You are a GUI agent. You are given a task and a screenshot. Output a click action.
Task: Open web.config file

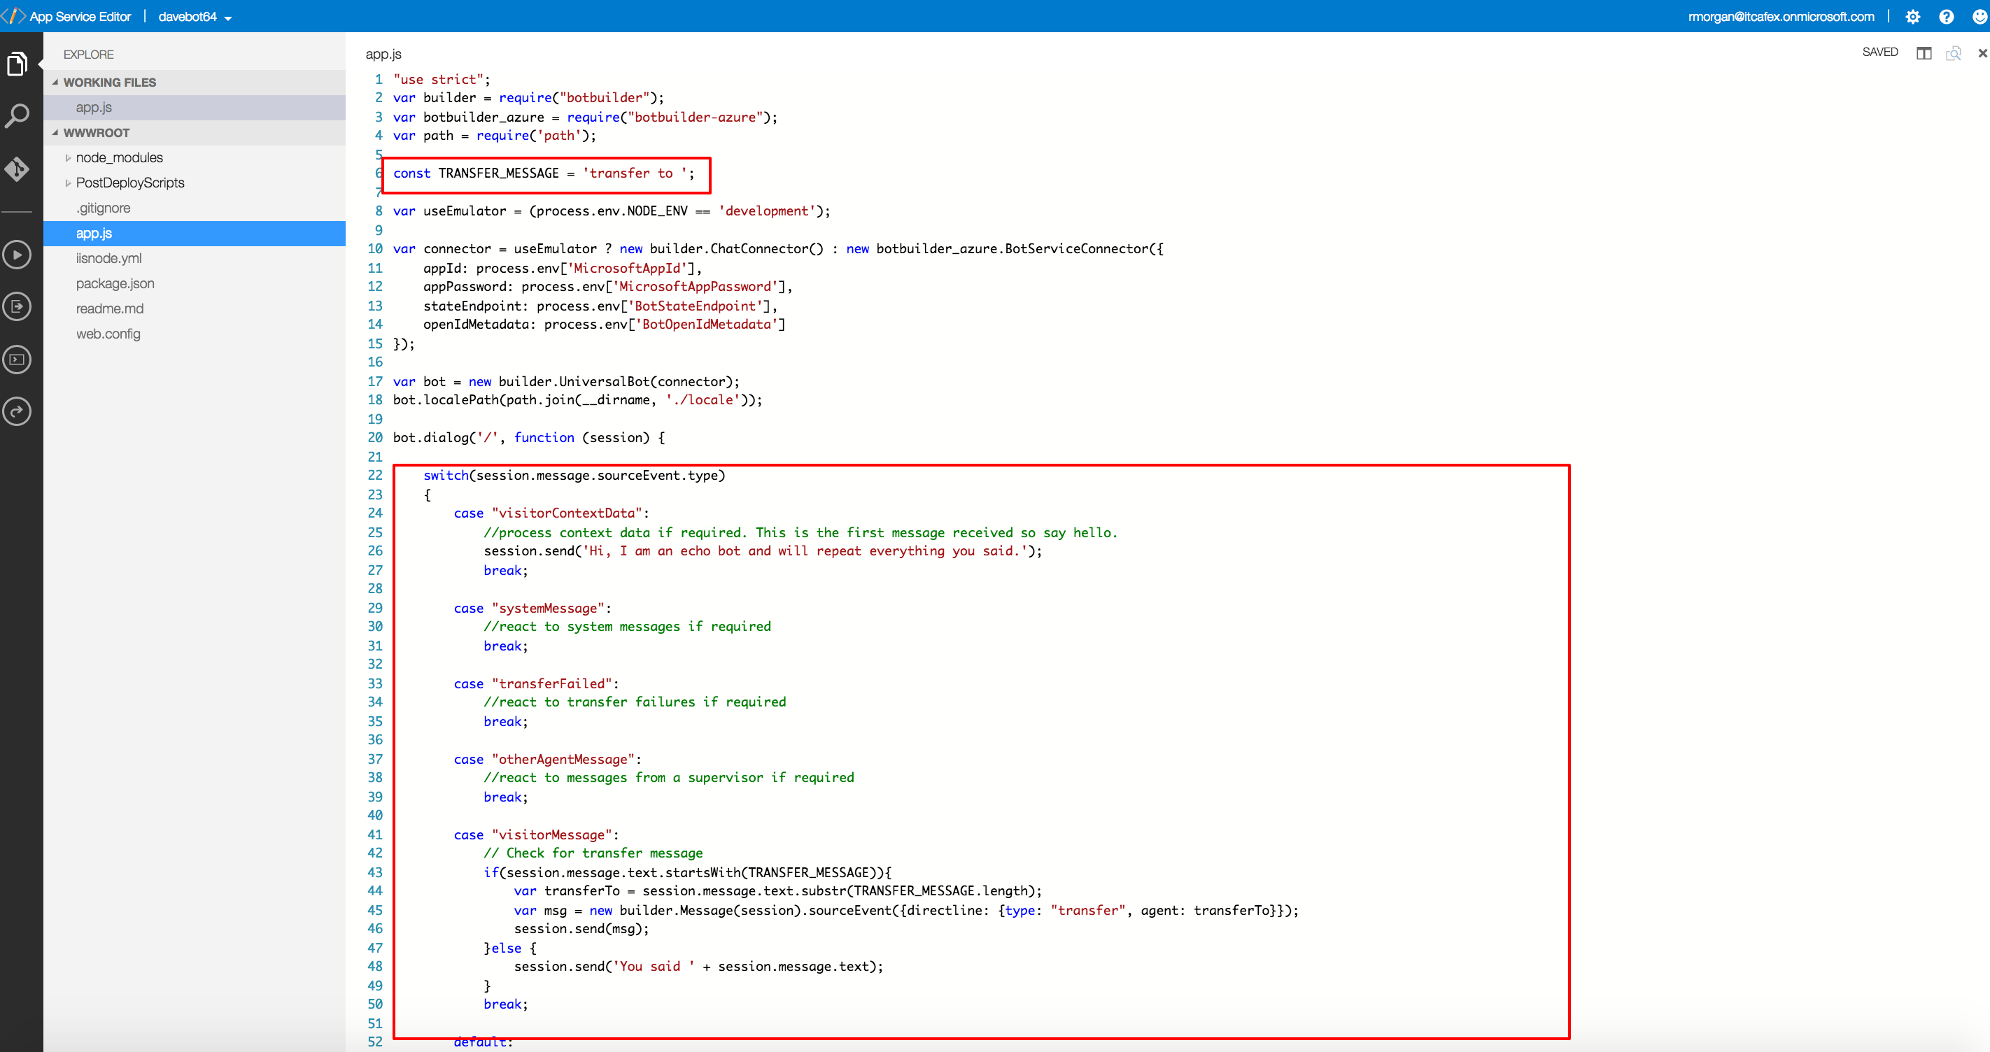tap(195, 334)
